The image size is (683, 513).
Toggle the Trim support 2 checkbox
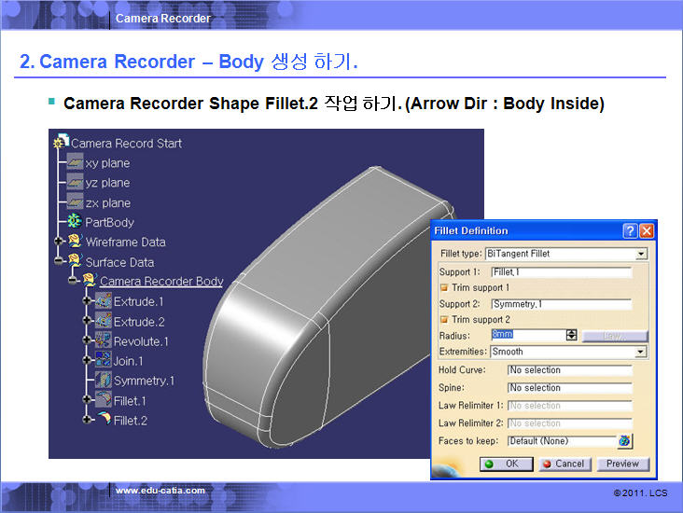pos(444,320)
